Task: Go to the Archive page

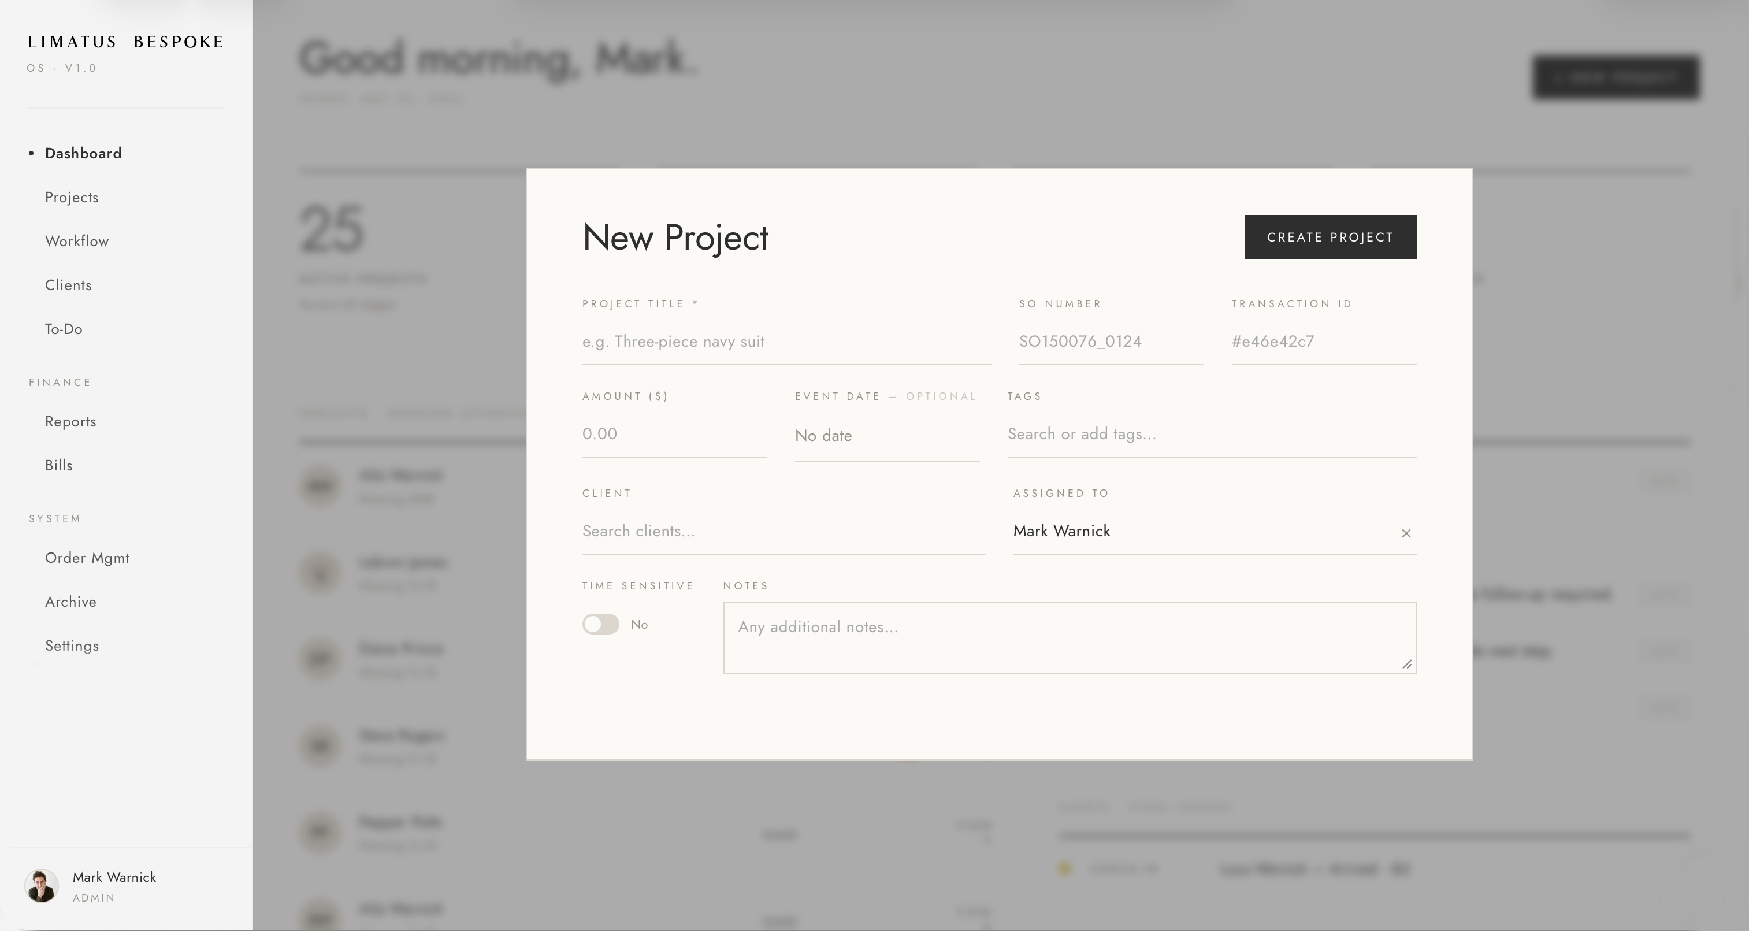Action: point(70,602)
